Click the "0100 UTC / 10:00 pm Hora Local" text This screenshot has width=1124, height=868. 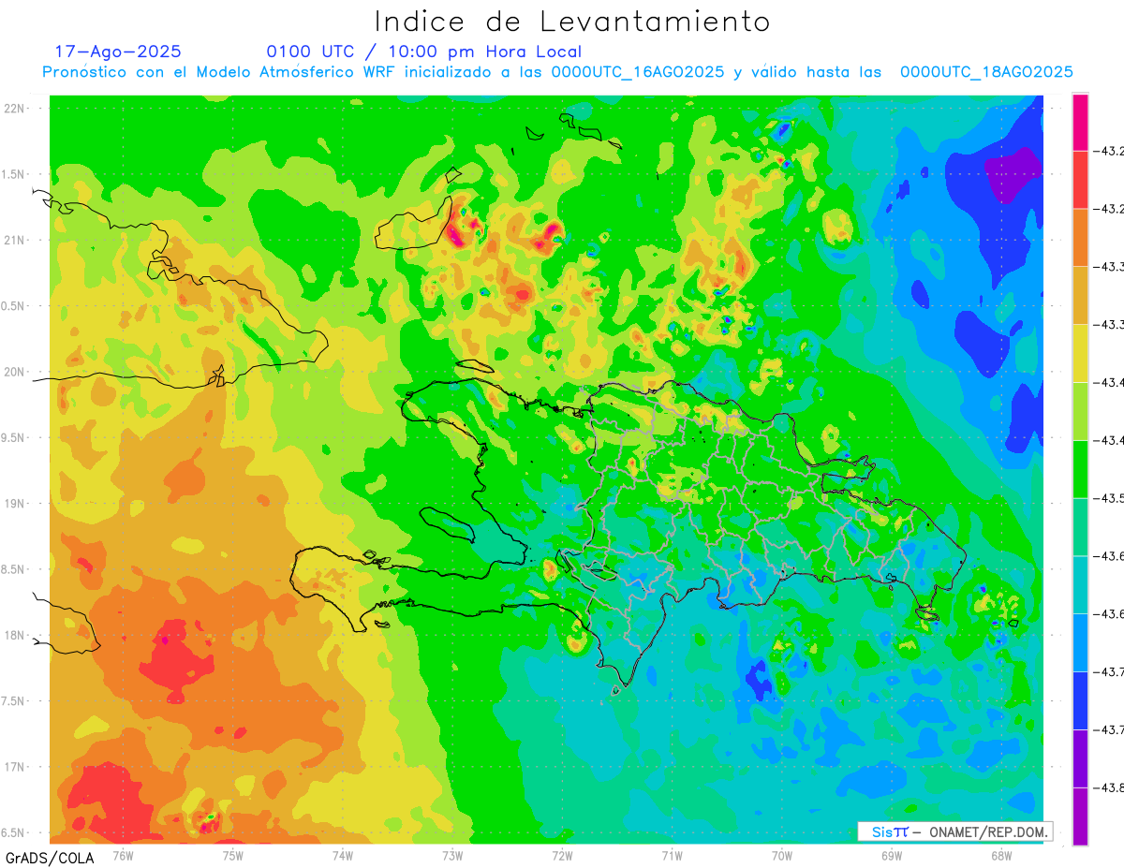pyautogui.click(x=424, y=51)
